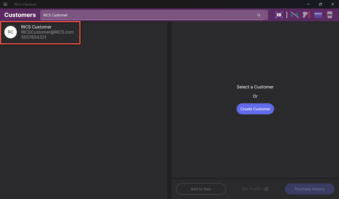Click the Customers heading
The image size is (339, 199).
coord(20,15)
